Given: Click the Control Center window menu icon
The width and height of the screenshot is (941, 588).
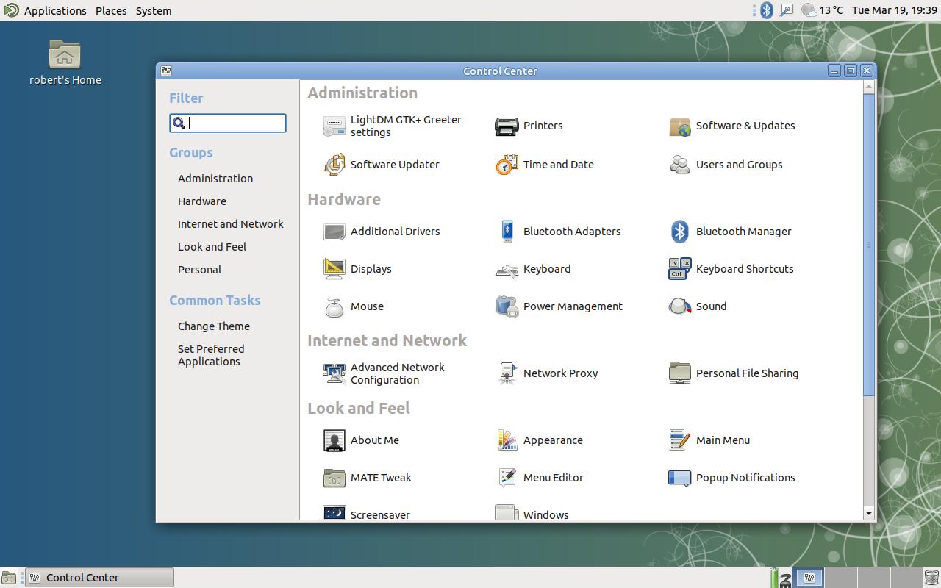Looking at the screenshot, I should pos(166,71).
